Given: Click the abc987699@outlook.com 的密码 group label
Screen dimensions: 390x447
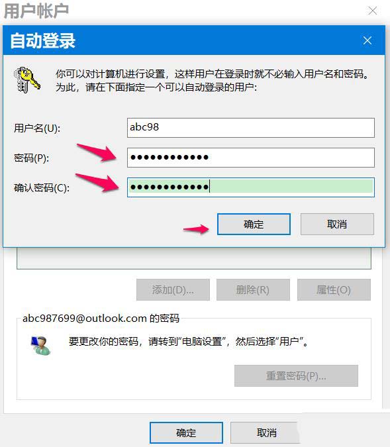Looking at the screenshot, I should click(101, 318).
